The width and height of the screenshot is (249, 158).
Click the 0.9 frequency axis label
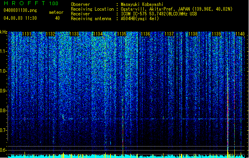point(4,91)
